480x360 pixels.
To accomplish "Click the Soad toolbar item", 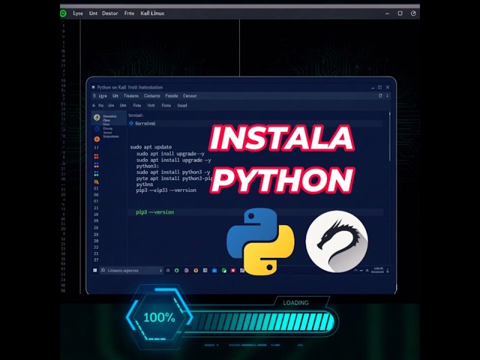I will point(181,105).
